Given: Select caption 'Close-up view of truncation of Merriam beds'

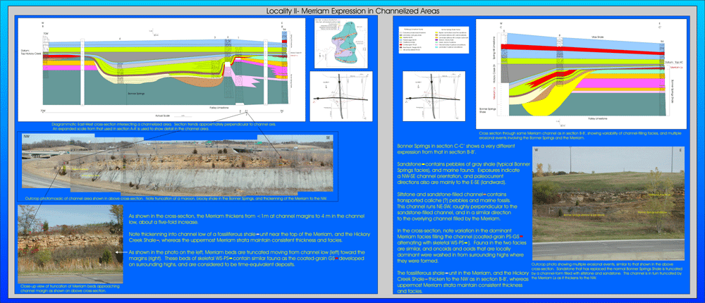Looking at the screenshot, I should (68, 289).
